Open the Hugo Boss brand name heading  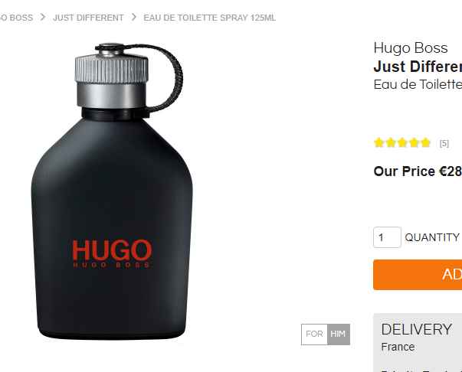(x=411, y=48)
